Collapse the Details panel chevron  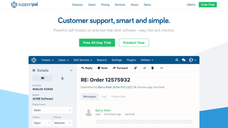point(71,70)
